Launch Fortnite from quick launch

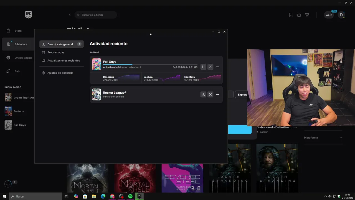(x=14, y=111)
